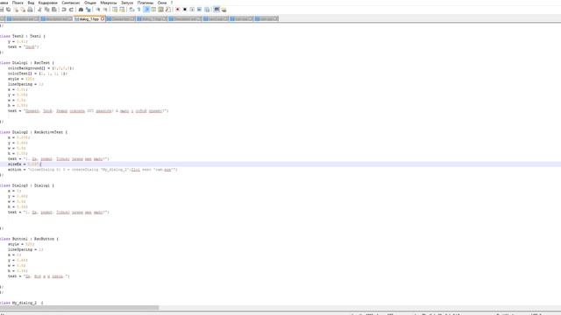Open the Окна menu
Viewport: 561px width, 315px height.
[162, 3]
